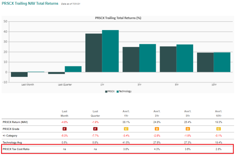Click the 5.8% Technology Avg value
Screen dimensions: 236x155
[95, 142]
